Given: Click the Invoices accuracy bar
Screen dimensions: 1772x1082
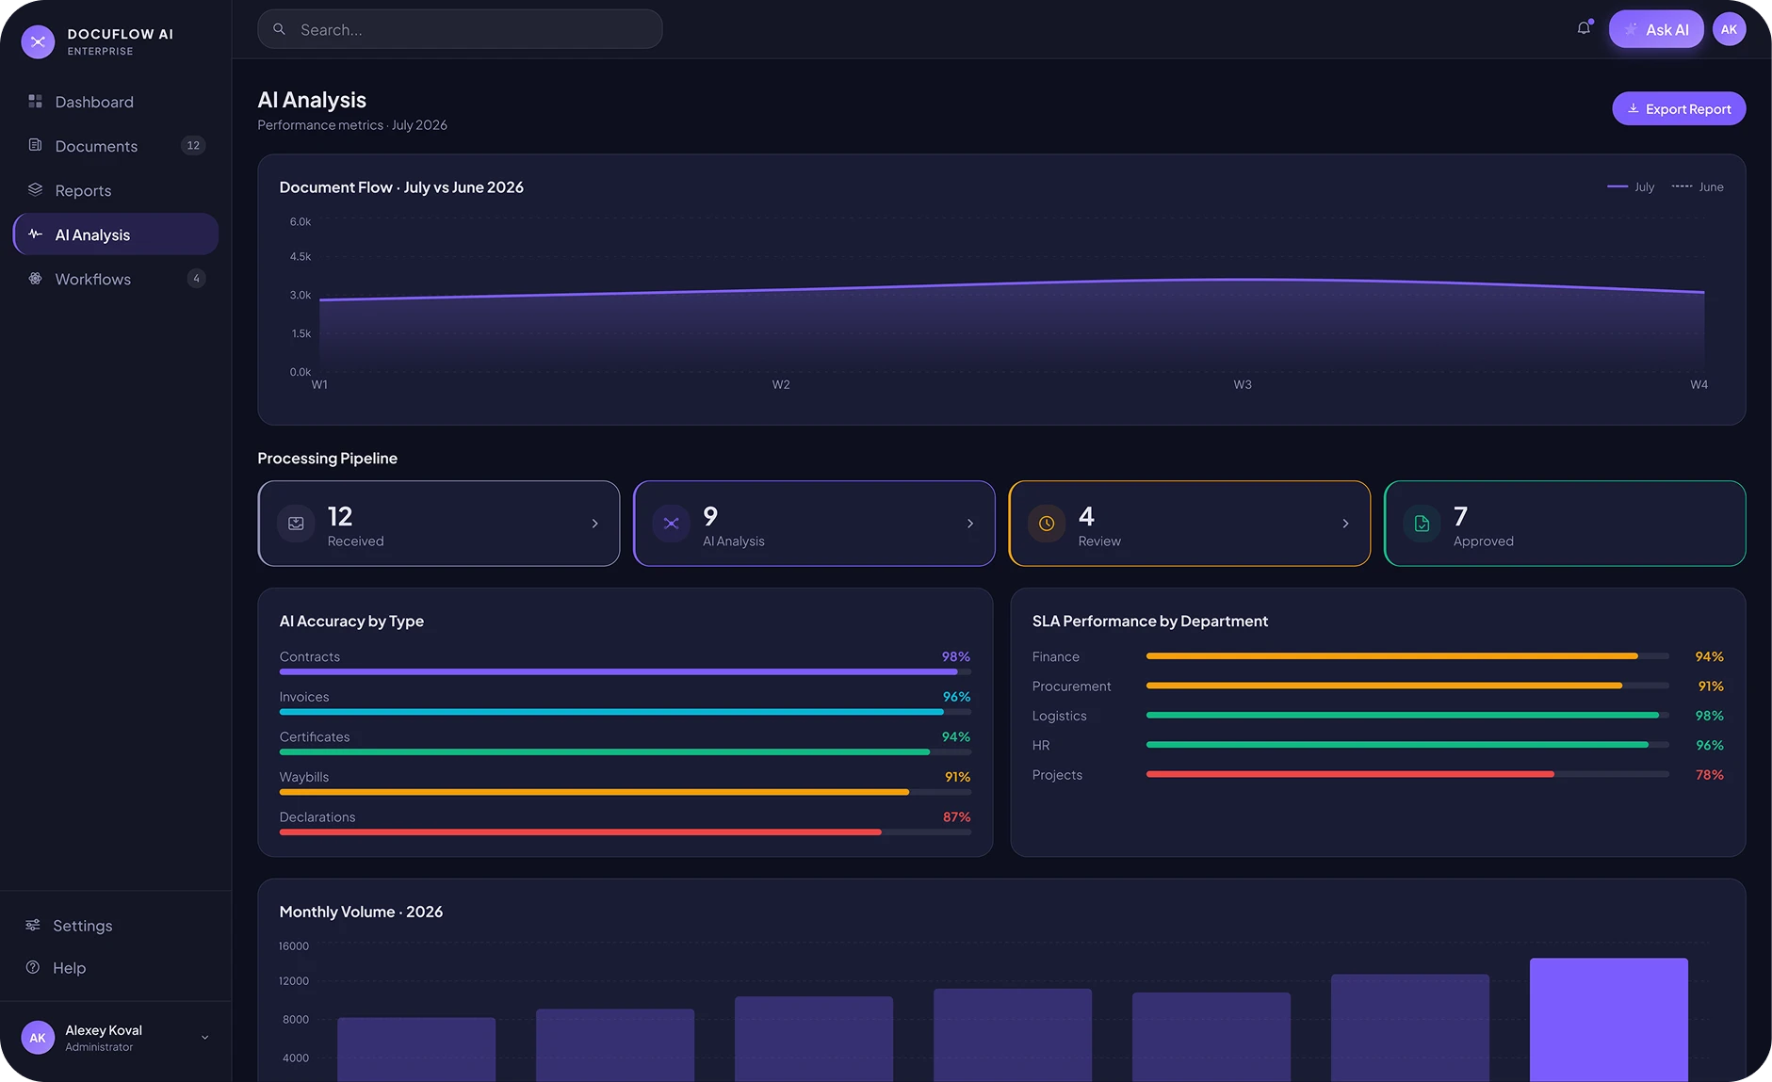Looking at the screenshot, I should [626, 712].
